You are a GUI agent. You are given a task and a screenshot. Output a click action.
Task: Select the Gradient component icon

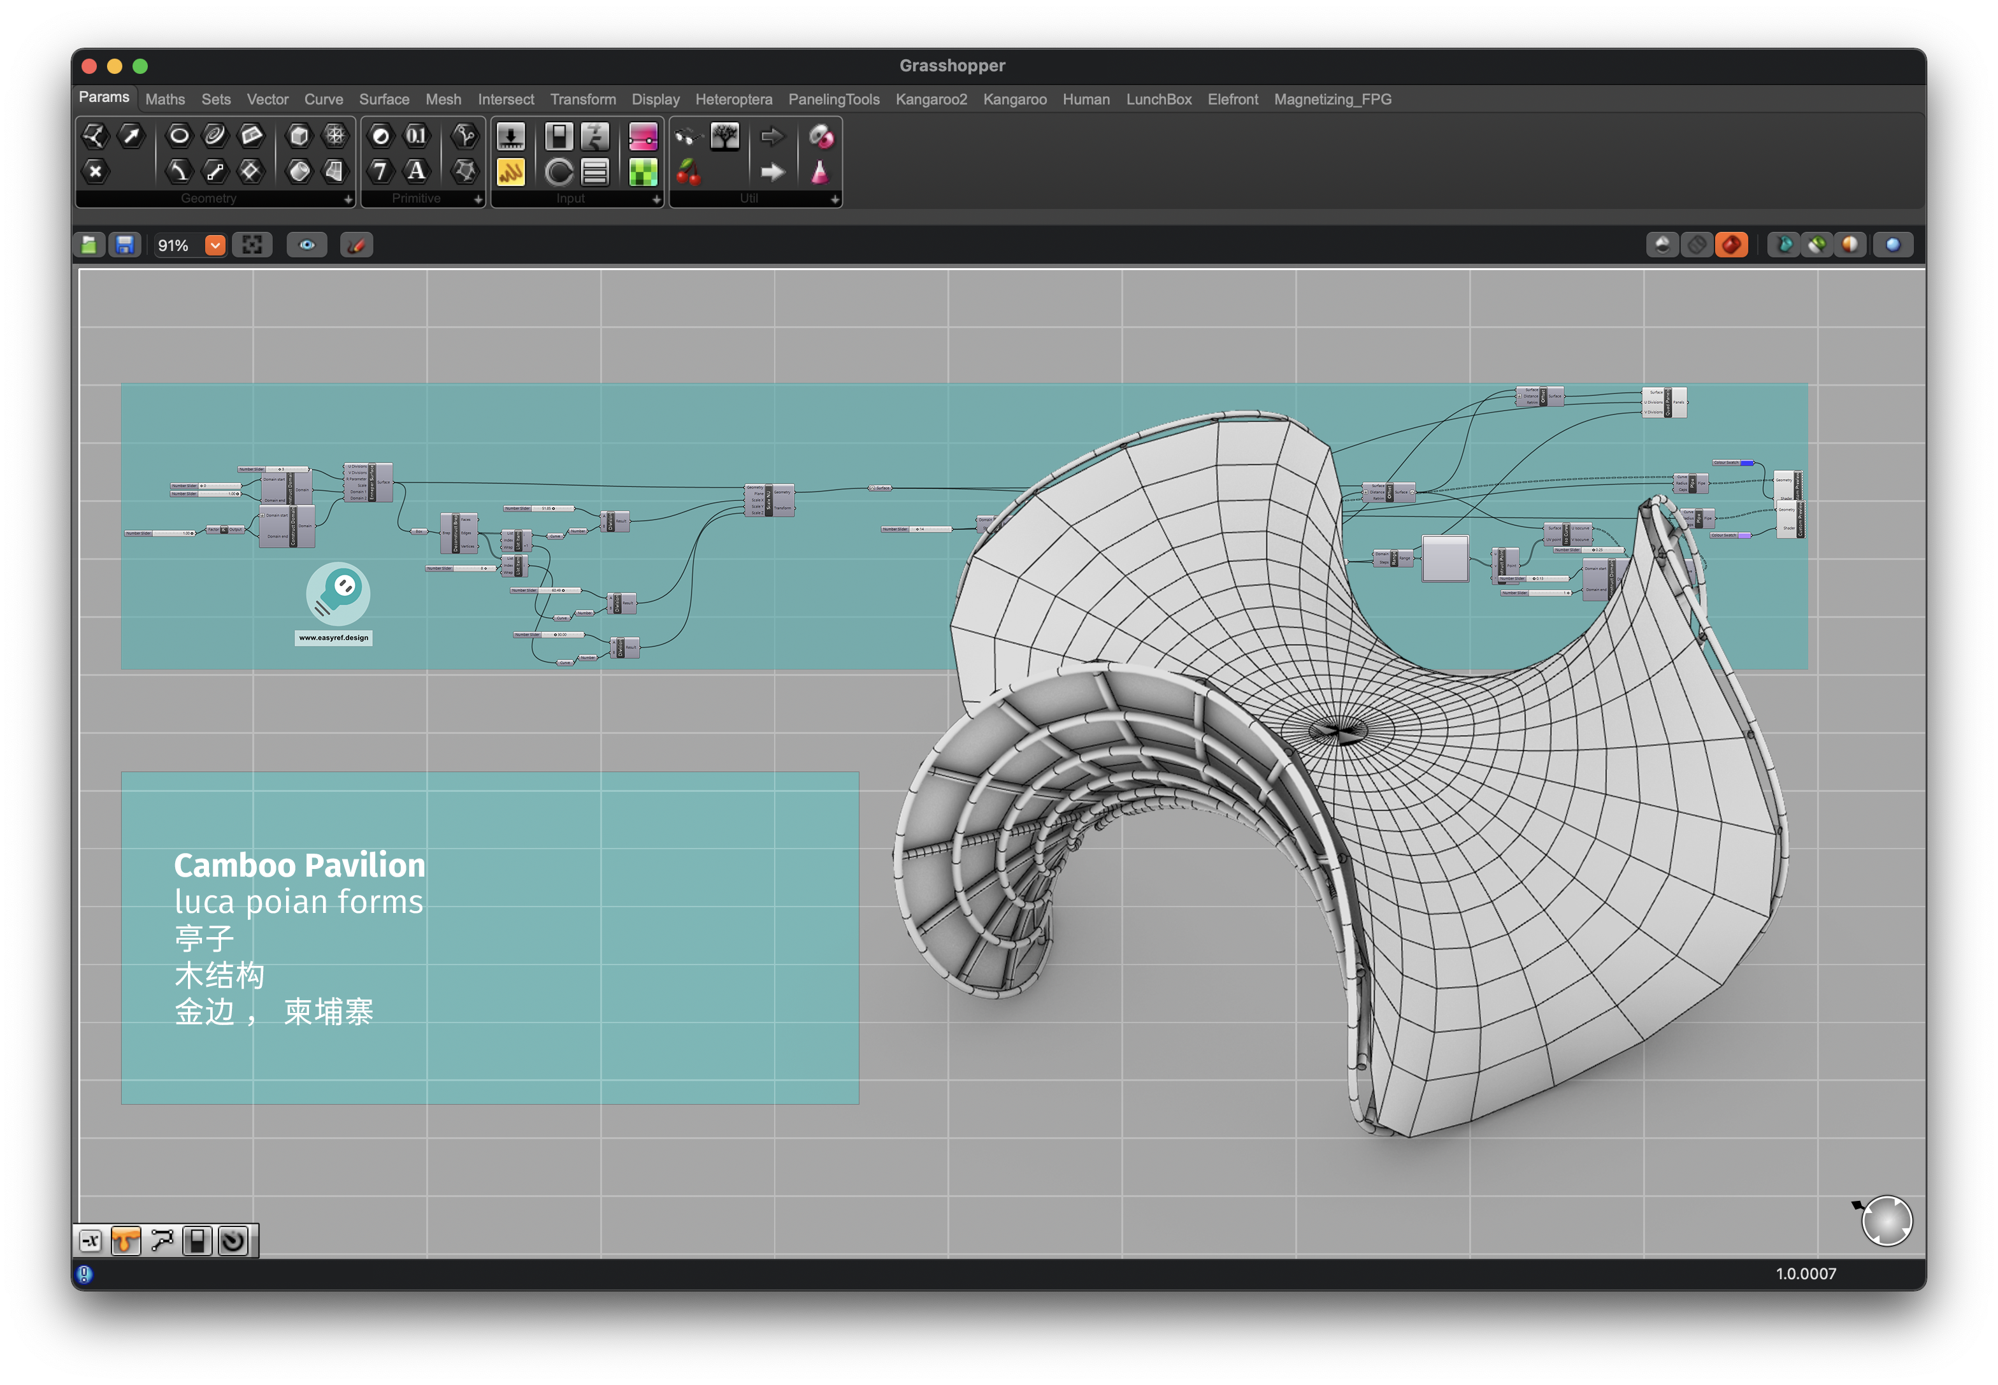643,136
